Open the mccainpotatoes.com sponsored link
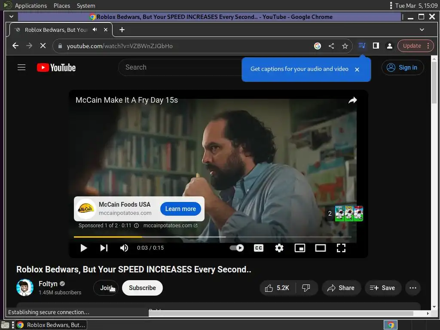 [x=170, y=225]
